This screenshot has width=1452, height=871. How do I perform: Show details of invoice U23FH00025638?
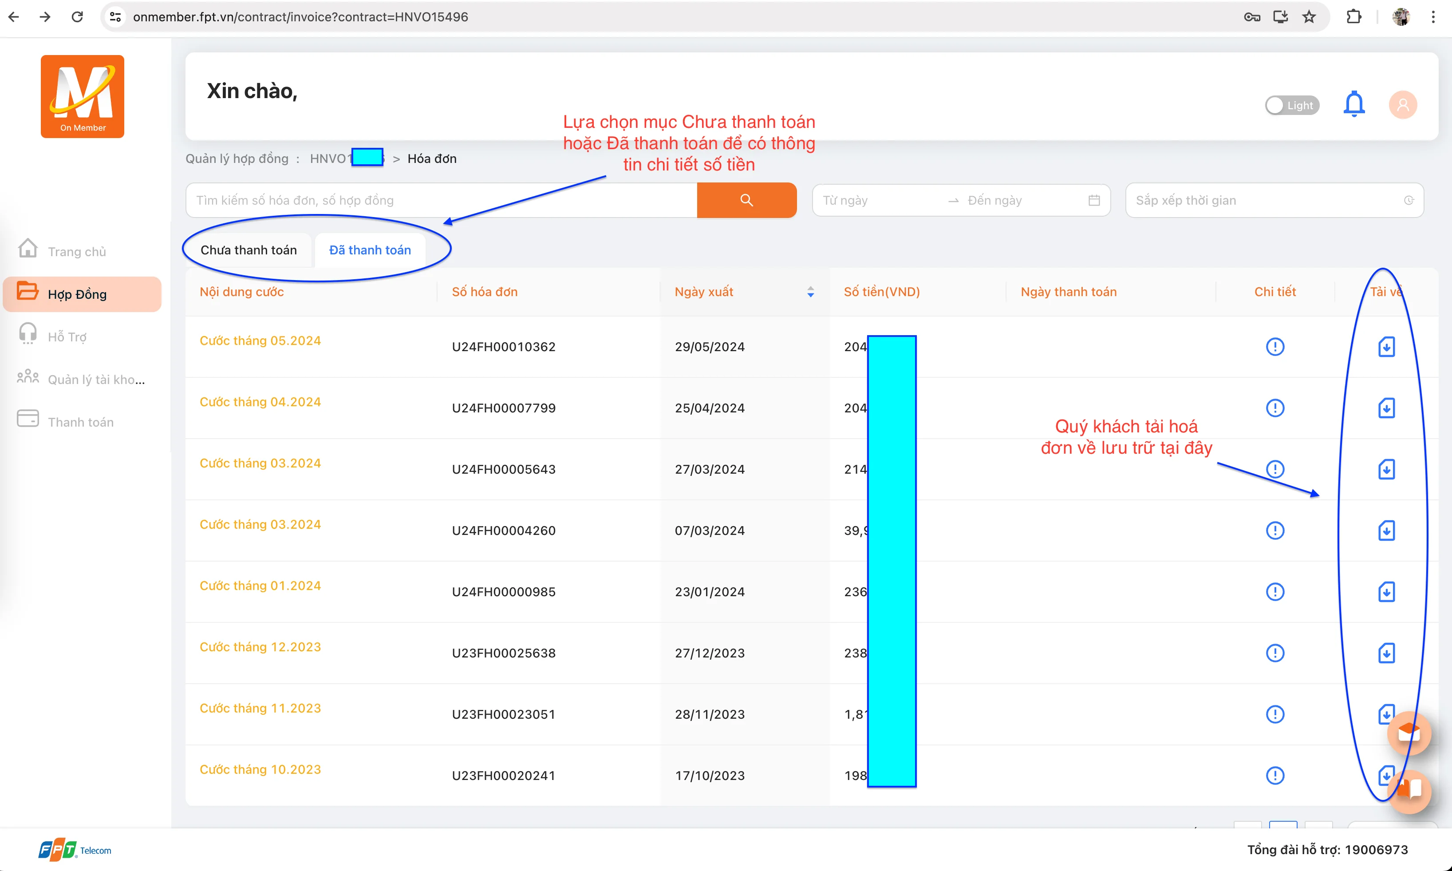1275,653
